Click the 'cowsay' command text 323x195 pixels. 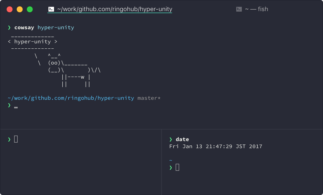pyautogui.click(x=24, y=27)
